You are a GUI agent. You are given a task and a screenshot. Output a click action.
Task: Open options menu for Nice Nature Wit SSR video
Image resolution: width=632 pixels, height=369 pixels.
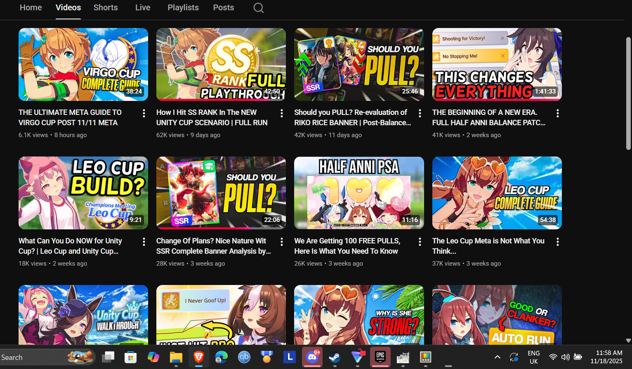[x=282, y=242]
